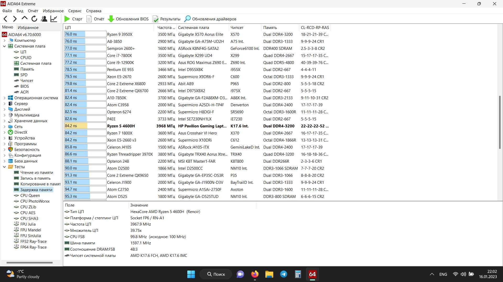Click the vertical scrollbar of results list
The image size is (503, 282).
tap(500, 122)
